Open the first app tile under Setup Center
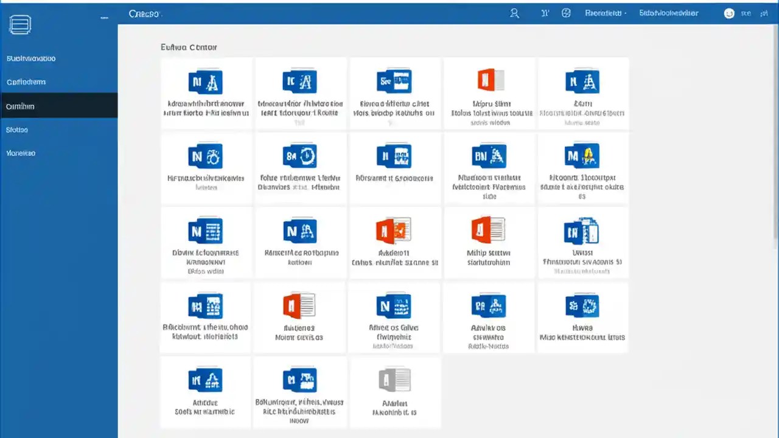The height and width of the screenshot is (438, 779). [x=205, y=94]
